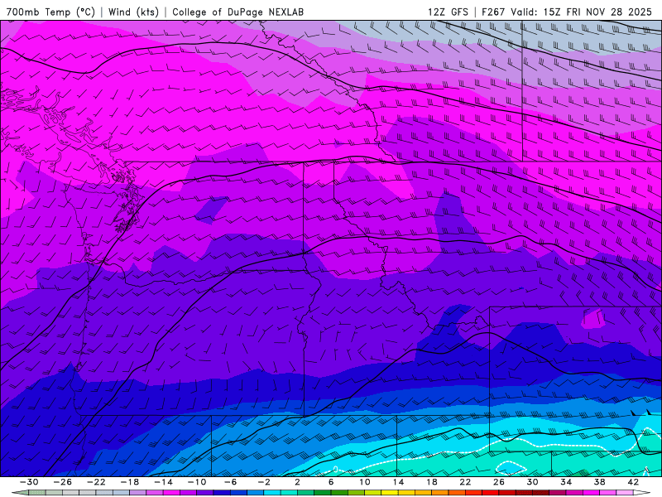Click the 18 label on the color scale
662x497 pixels.
click(x=431, y=482)
